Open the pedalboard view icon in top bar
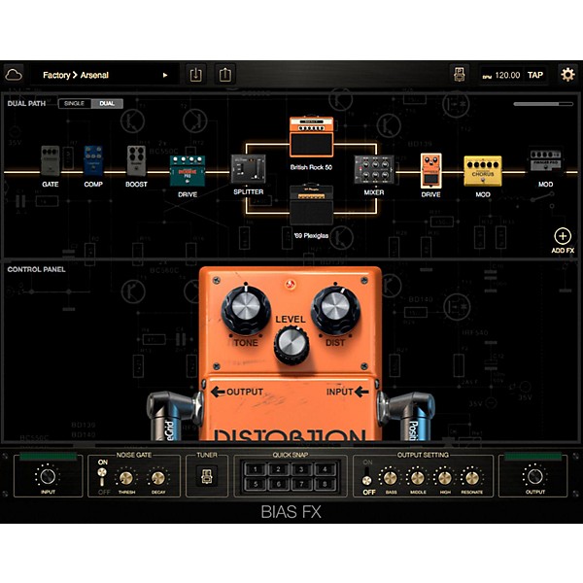The width and height of the screenshot is (583, 583). point(460,75)
